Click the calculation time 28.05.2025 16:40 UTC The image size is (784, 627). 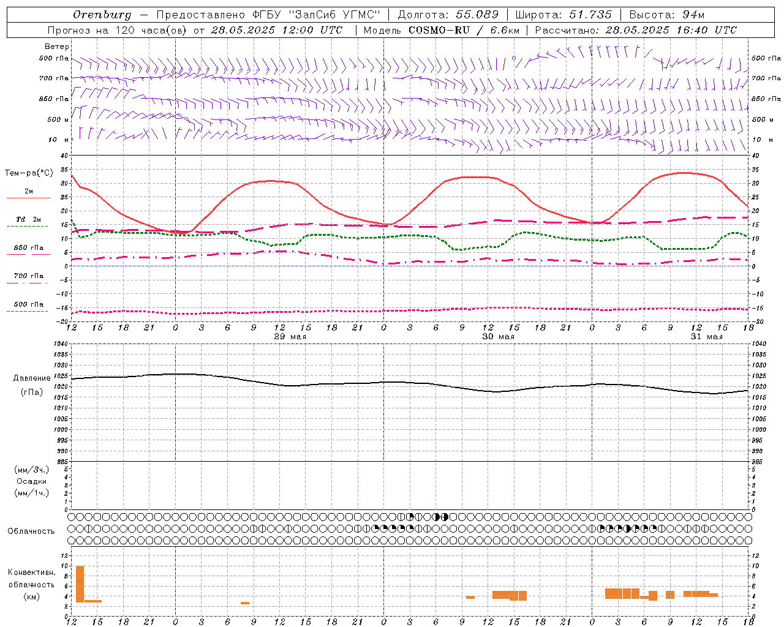671,30
